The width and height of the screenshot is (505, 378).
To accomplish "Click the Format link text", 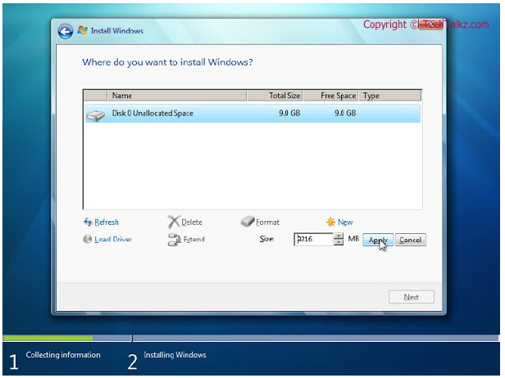I will tap(267, 222).
